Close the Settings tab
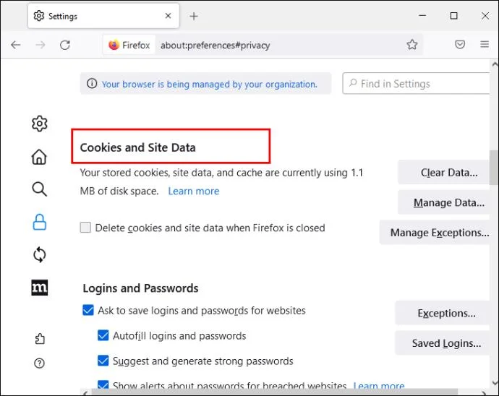Viewport: 499px width, 396px height. pyautogui.click(x=168, y=16)
